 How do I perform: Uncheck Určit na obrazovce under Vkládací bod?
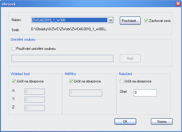click(14, 81)
